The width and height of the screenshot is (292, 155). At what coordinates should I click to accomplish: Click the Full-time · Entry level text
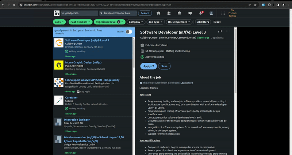coord(156,45)
